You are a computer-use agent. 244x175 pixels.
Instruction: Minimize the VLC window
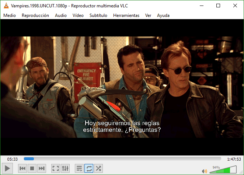pos(202,6)
